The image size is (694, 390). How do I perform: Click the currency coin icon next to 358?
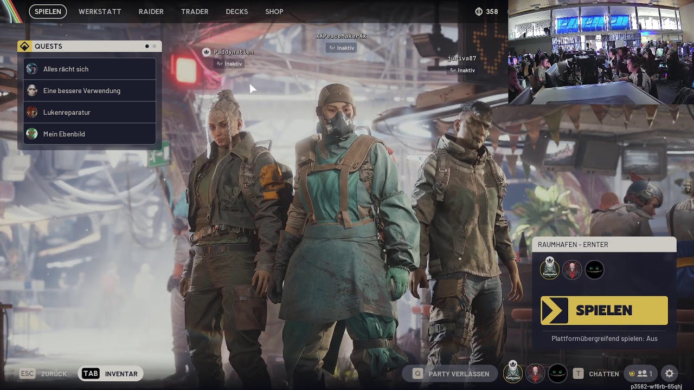coord(479,11)
